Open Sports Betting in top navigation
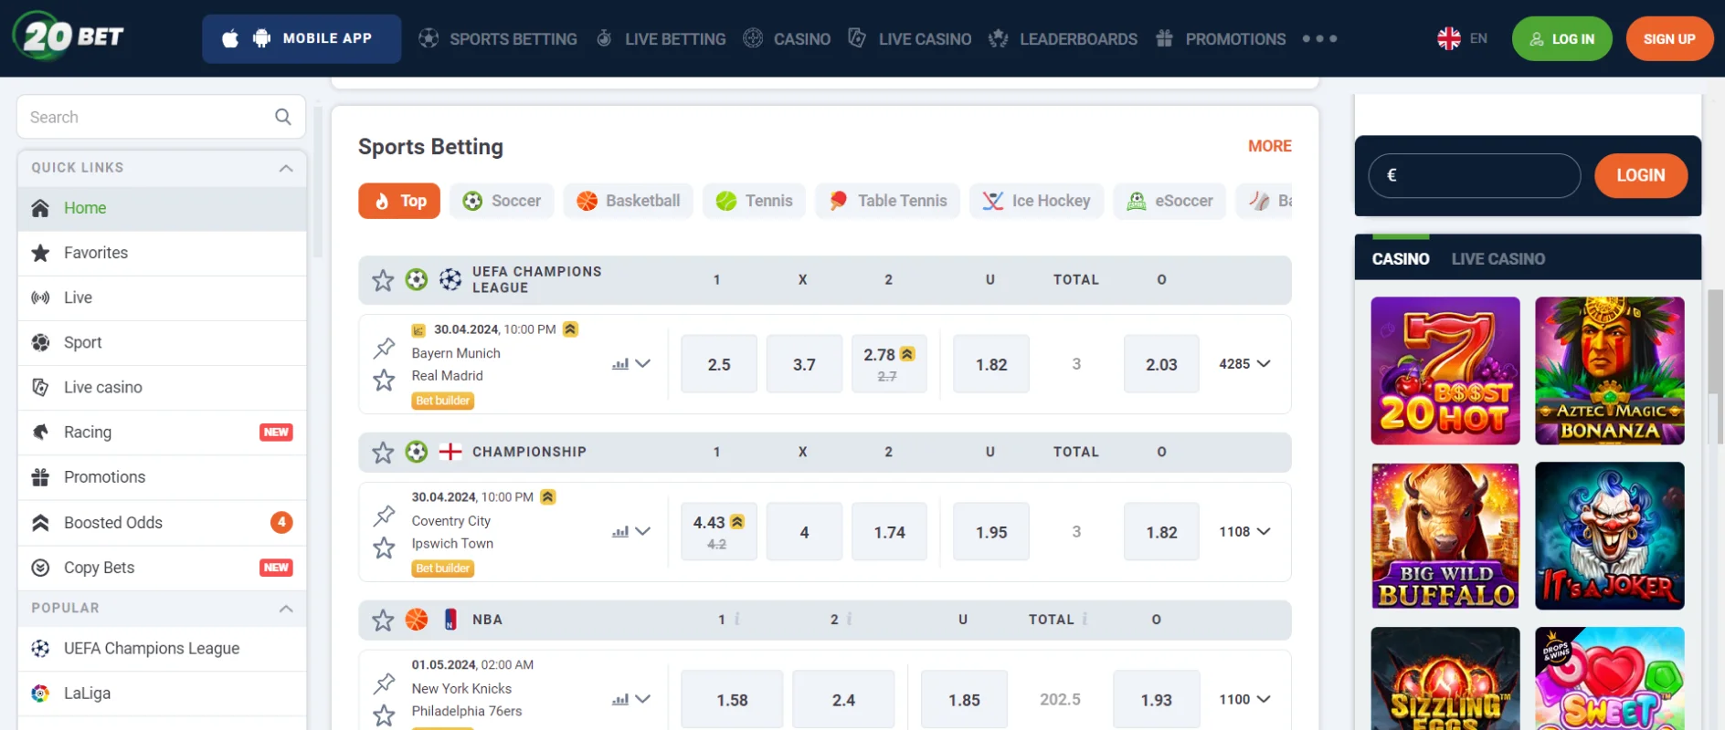The image size is (1725, 730). tap(498, 38)
